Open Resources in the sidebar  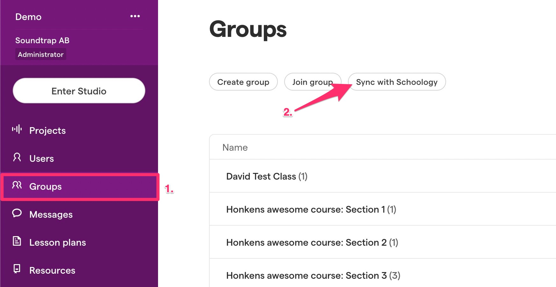(x=52, y=270)
